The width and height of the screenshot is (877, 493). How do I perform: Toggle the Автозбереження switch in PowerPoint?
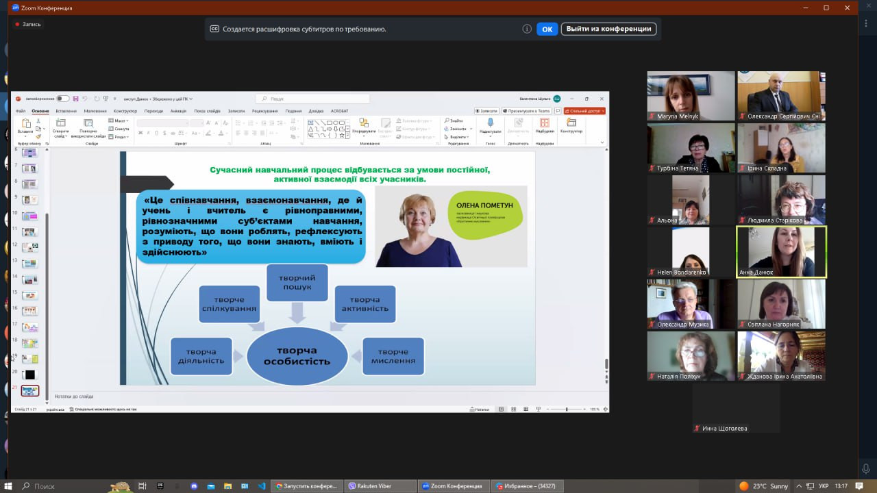62,99
